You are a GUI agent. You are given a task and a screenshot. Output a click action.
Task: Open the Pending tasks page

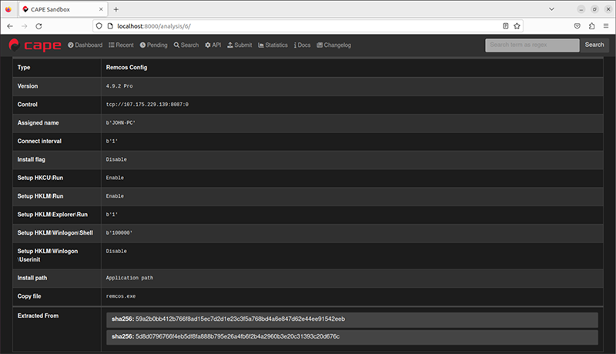pyautogui.click(x=153, y=45)
